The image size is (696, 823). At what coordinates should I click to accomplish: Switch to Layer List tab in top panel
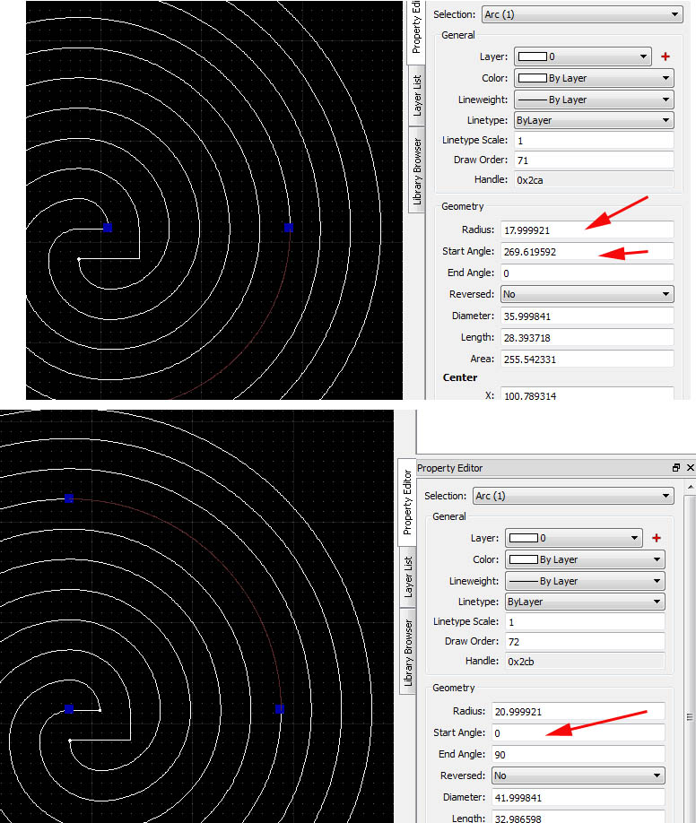(416, 96)
